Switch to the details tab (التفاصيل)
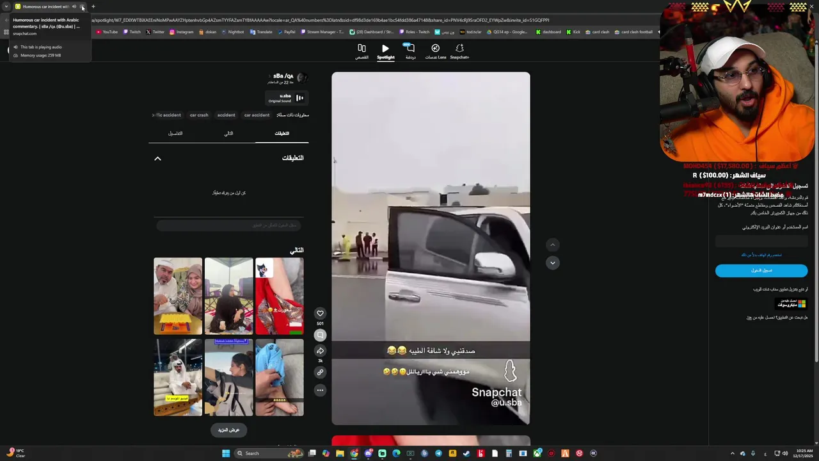Screen dimensions: 819x461 [x=175, y=133]
